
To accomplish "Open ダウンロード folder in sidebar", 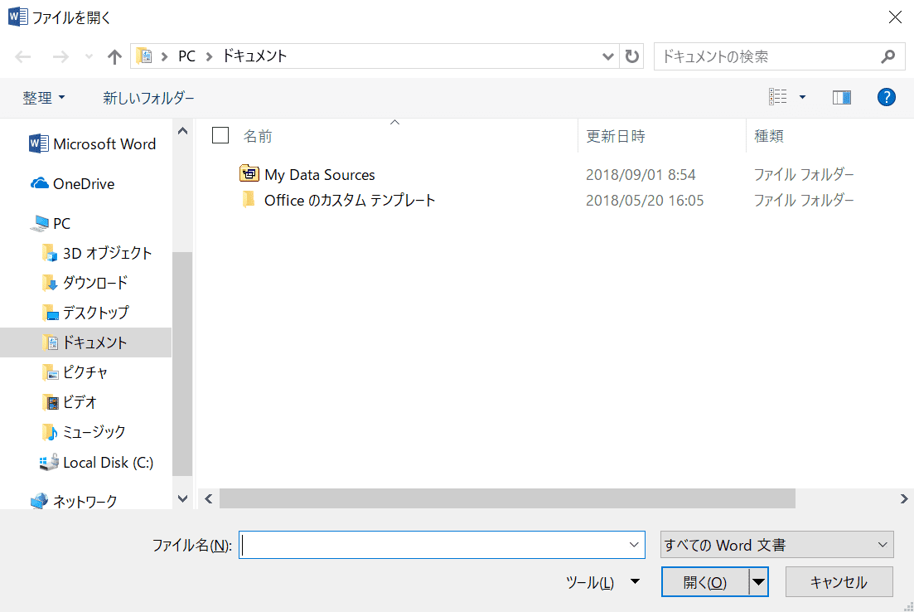I will [x=85, y=283].
